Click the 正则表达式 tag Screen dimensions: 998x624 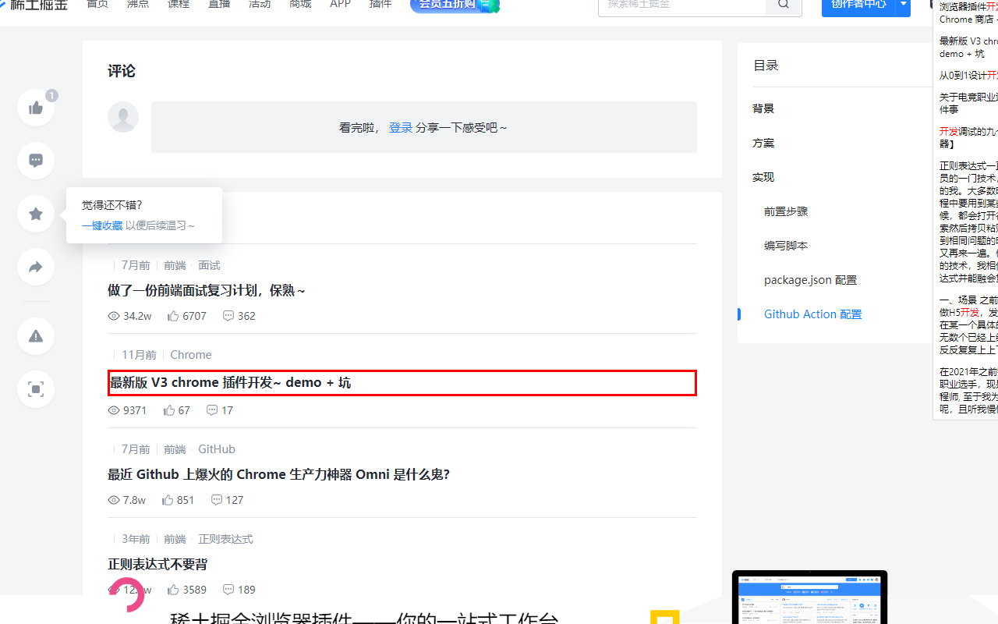[x=225, y=539]
